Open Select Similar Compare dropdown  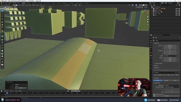click(21, 86)
